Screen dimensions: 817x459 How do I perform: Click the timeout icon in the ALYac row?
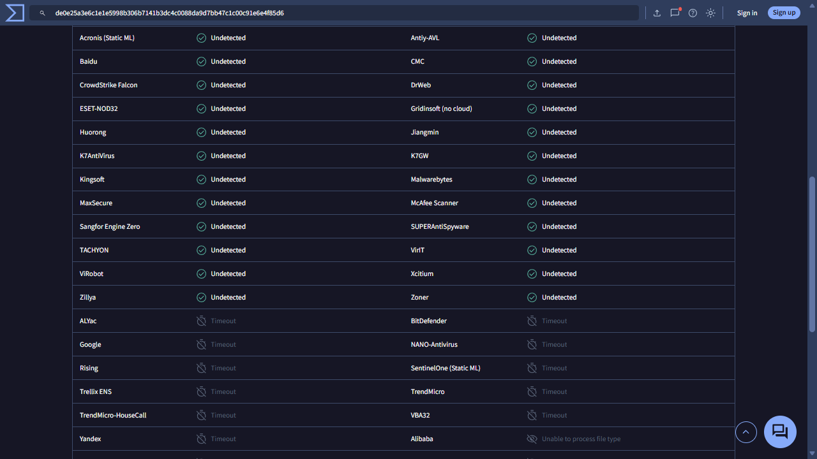201,321
